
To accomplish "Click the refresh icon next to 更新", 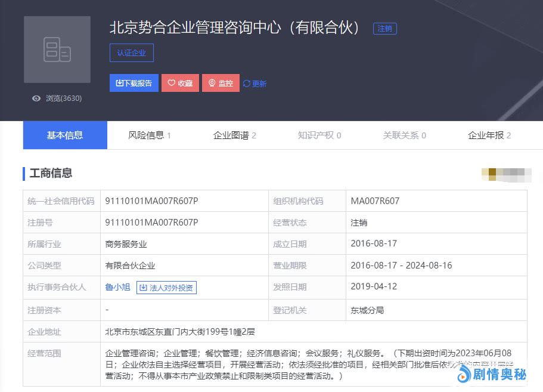I will (x=246, y=84).
